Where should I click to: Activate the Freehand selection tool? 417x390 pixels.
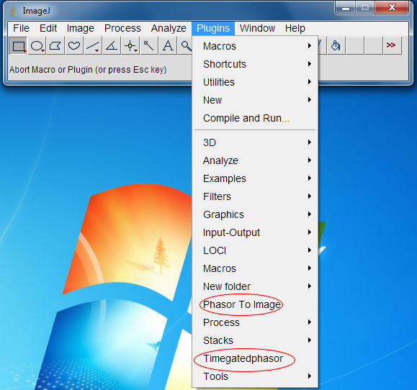click(74, 46)
